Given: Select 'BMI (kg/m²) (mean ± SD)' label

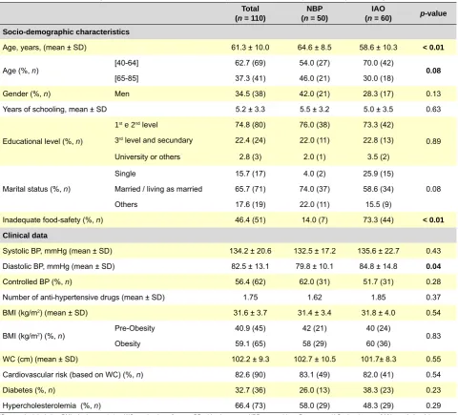Looking at the screenshot, I should 45,313.
